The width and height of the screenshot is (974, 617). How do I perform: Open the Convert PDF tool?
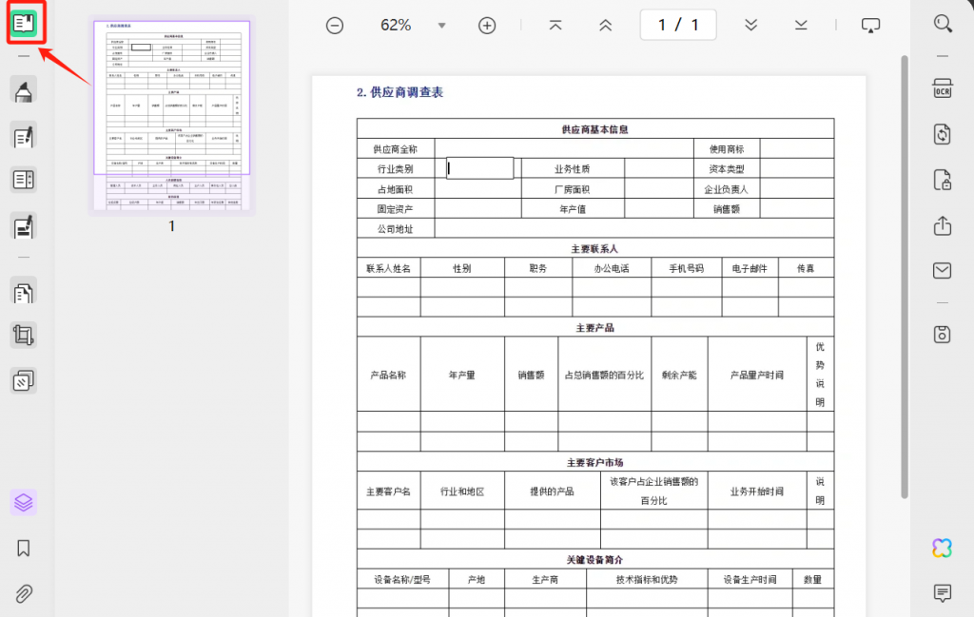pyautogui.click(x=943, y=134)
